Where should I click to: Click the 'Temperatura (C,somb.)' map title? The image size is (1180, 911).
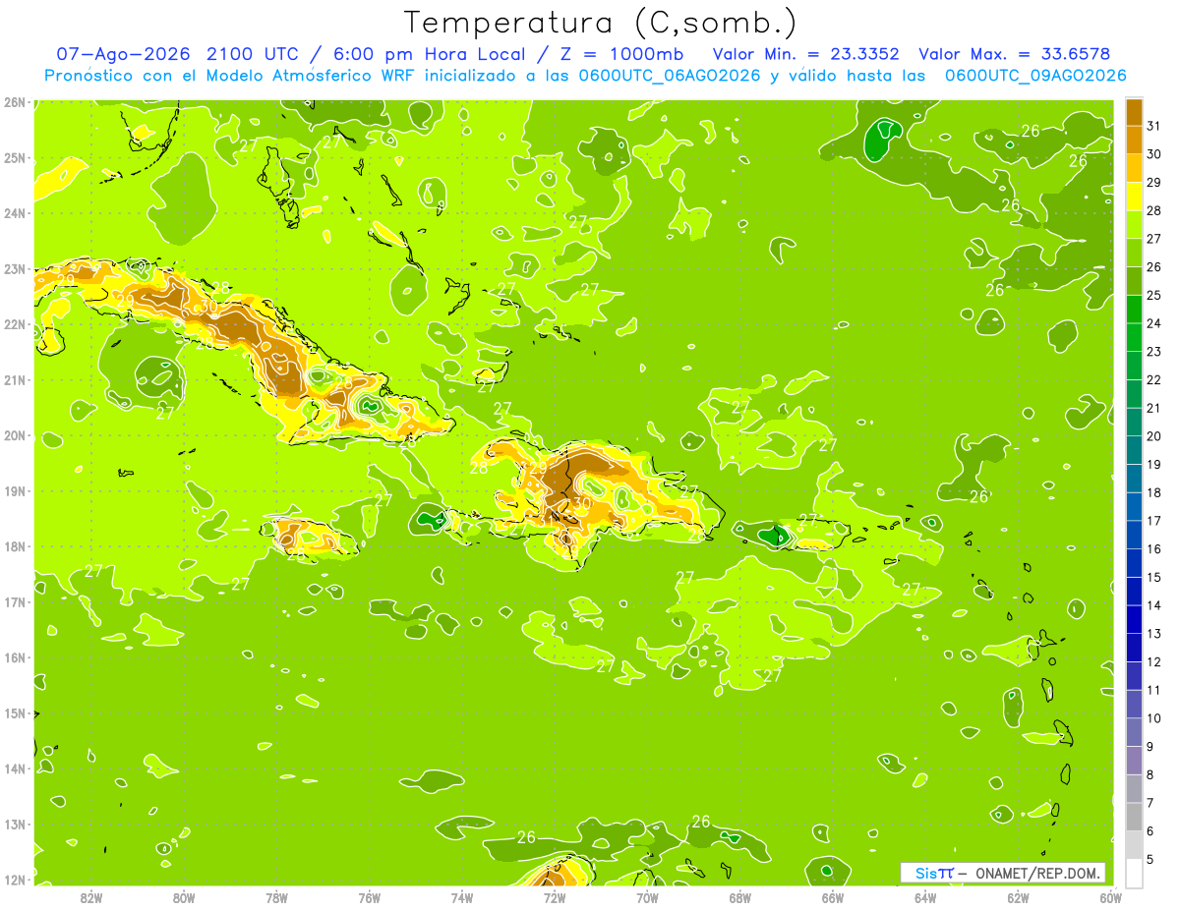(x=600, y=23)
